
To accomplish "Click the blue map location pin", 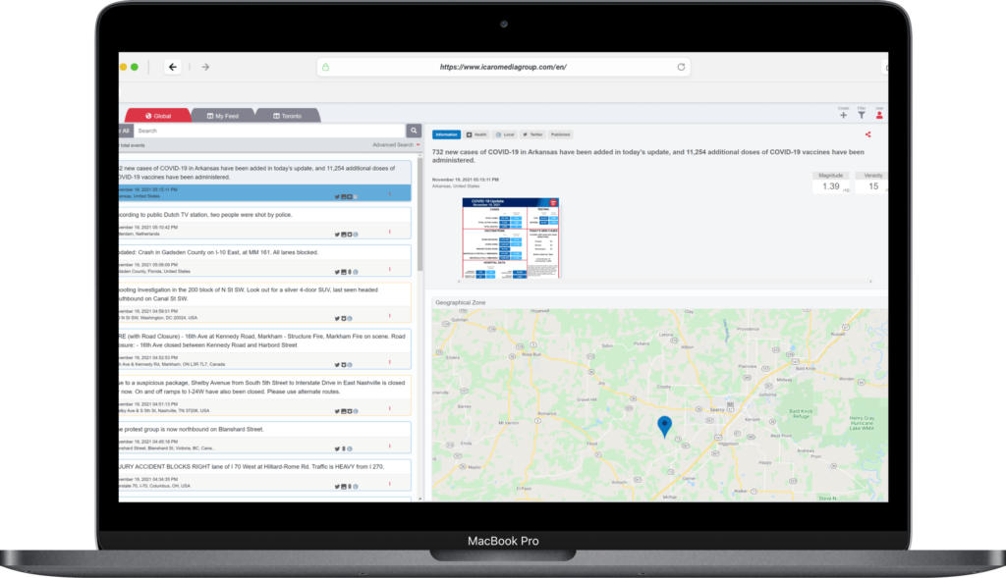I will tap(664, 425).
